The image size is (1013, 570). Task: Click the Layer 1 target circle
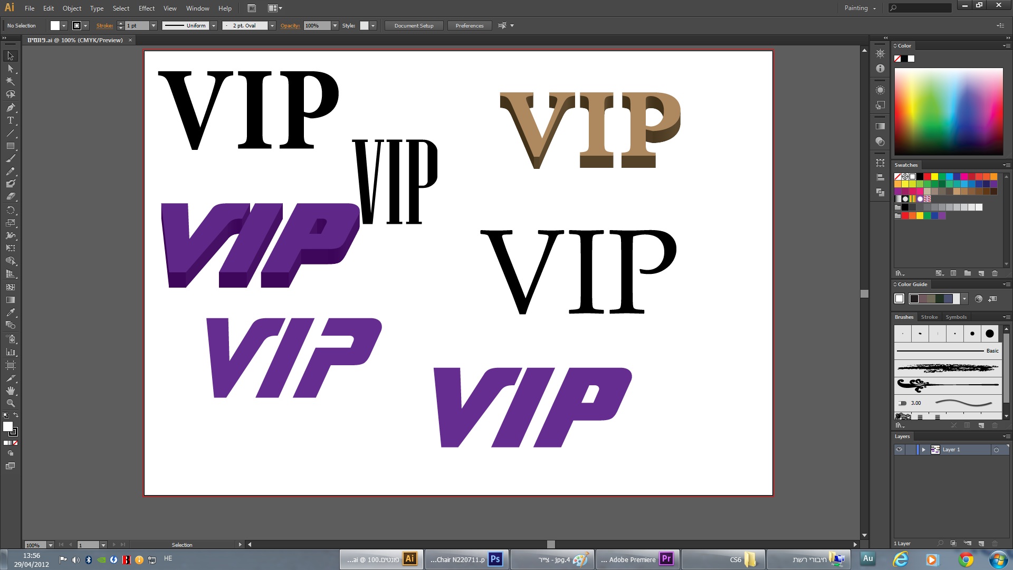pos(996,450)
